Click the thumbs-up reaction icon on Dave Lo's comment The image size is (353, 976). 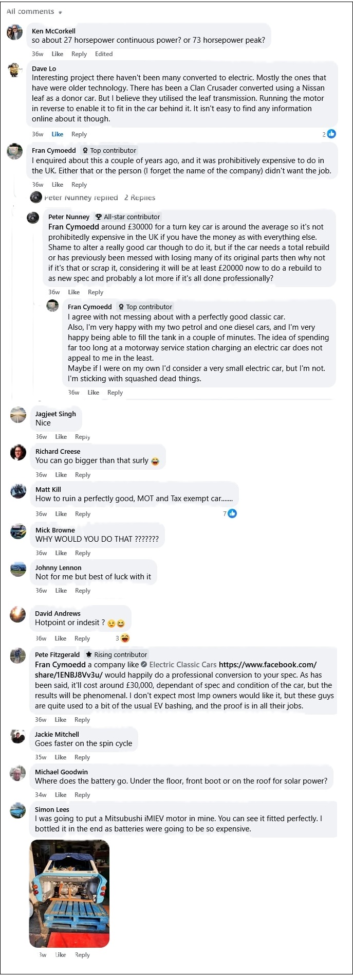(331, 134)
